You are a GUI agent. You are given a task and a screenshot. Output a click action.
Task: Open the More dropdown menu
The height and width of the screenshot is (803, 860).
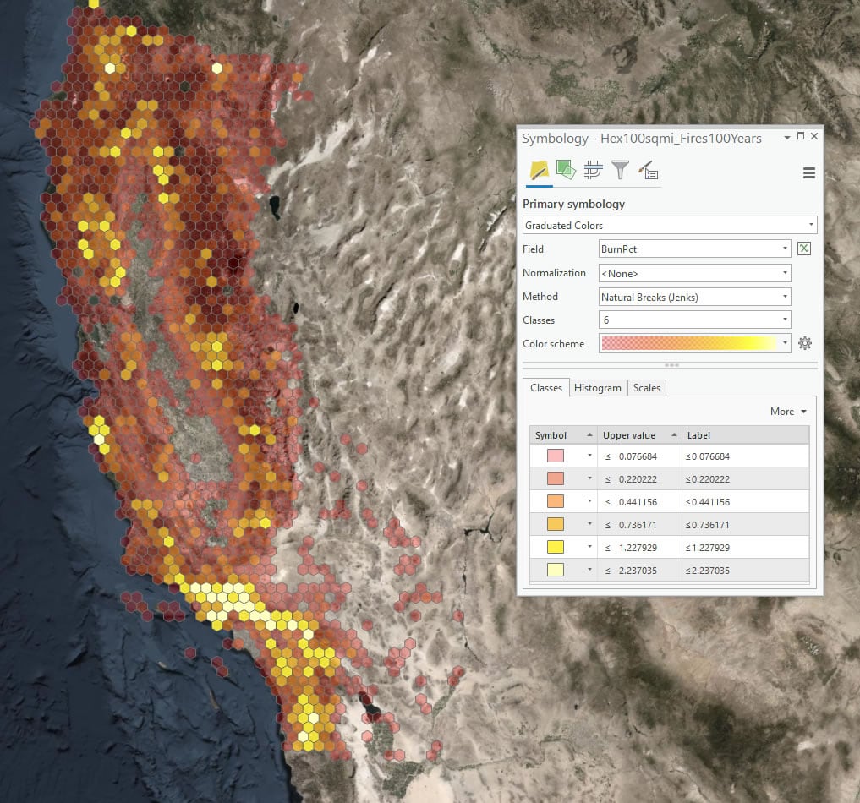point(788,411)
